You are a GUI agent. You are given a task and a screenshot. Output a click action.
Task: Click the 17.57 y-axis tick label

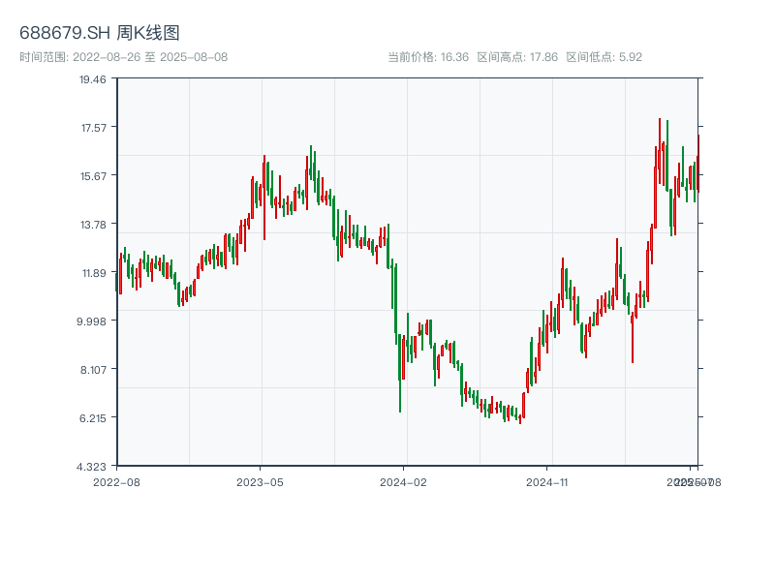point(93,128)
